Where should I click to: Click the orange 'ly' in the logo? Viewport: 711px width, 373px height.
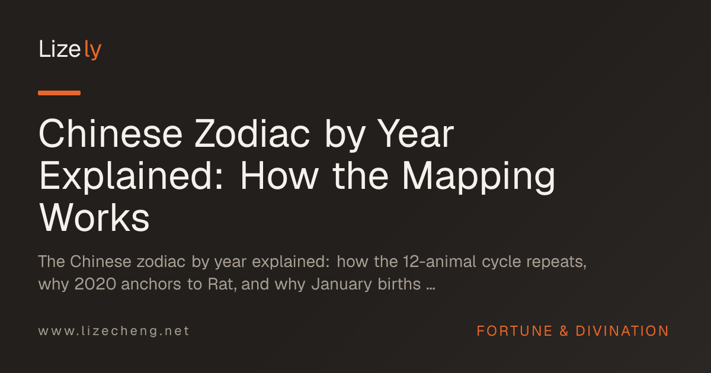tap(92, 51)
